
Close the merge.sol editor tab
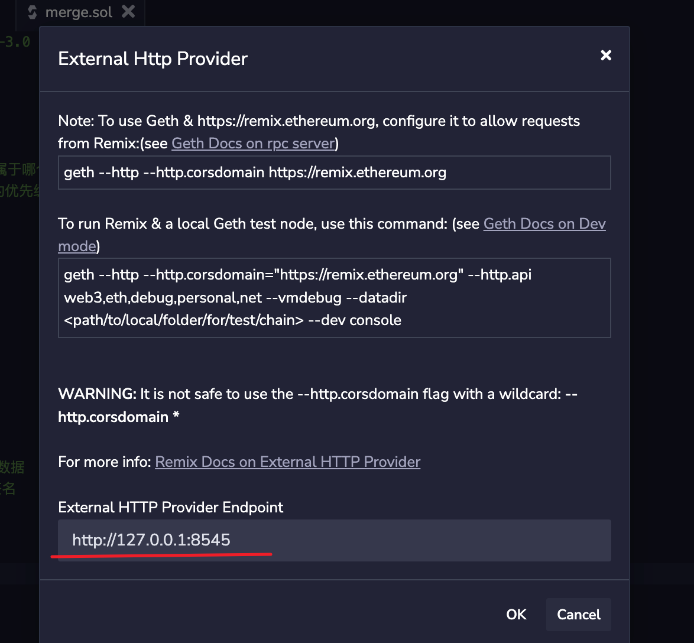(128, 12)
